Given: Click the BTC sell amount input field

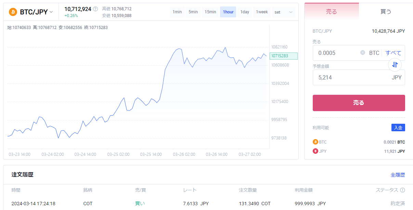Looking at the screenshot, I should 337,53.
